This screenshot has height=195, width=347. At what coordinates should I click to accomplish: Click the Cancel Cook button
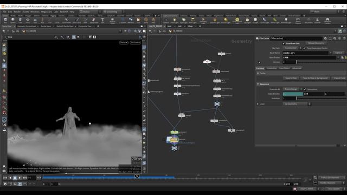point(339,78)
